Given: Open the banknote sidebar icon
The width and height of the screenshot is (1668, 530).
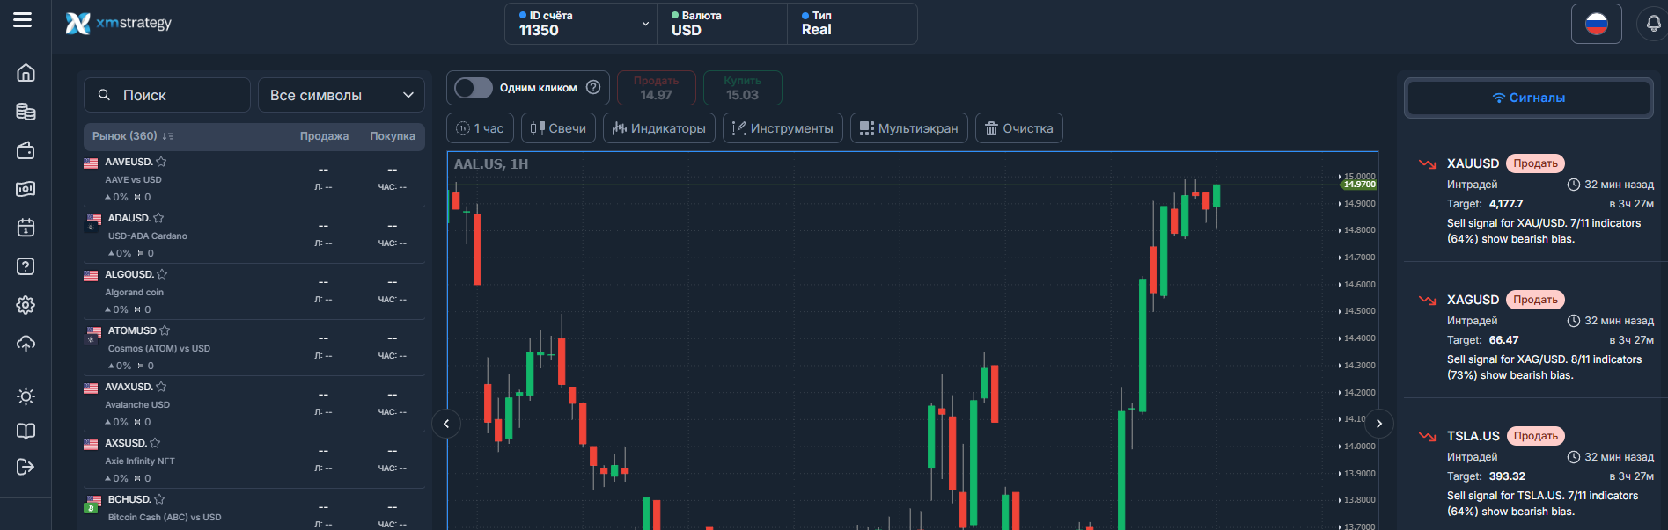Looking at the screenshot, I should tap(26, 189).
